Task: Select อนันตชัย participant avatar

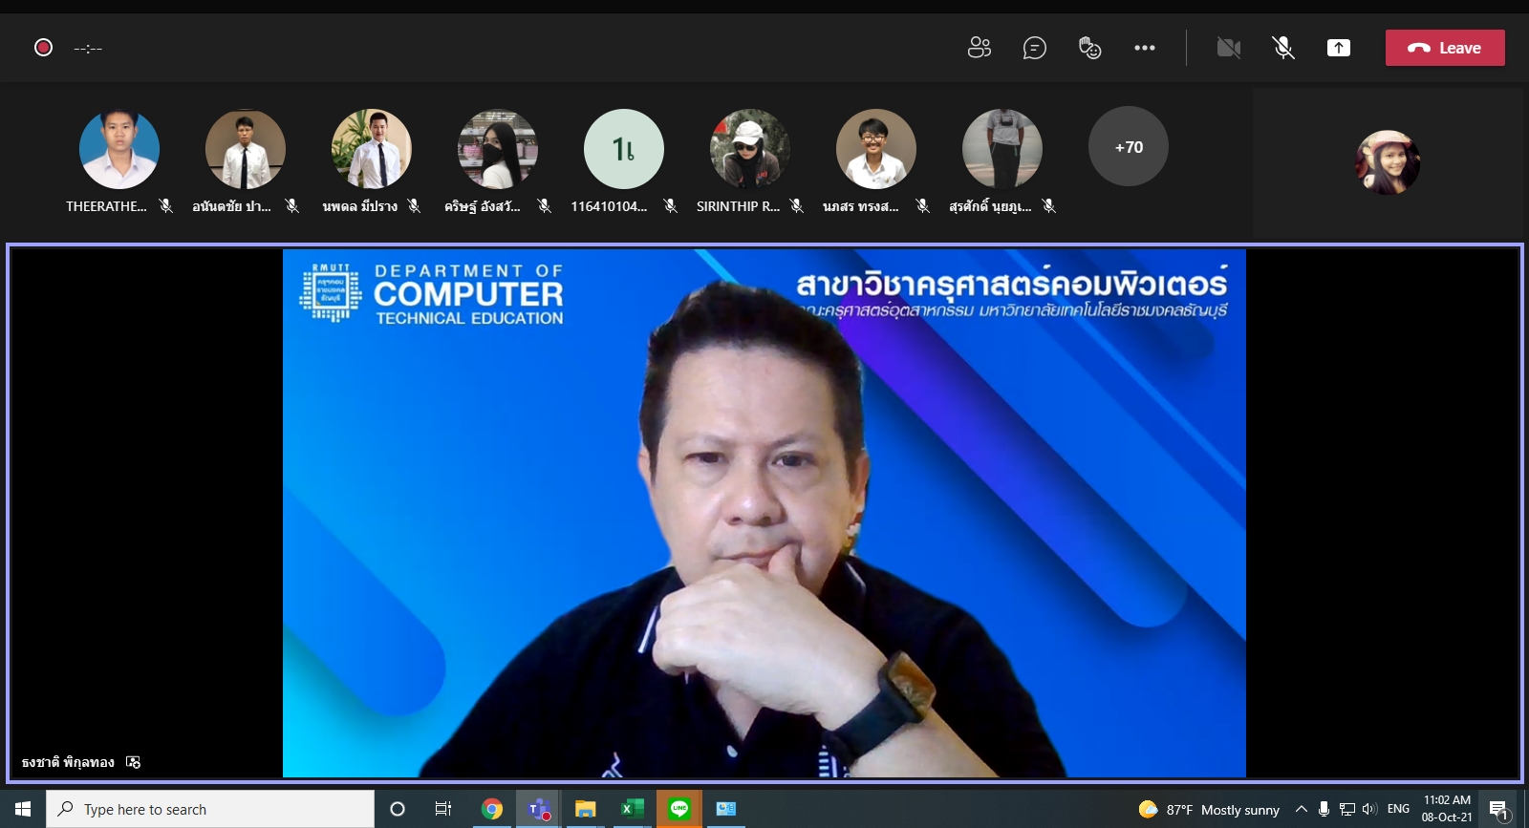Action: pos(246,149)
